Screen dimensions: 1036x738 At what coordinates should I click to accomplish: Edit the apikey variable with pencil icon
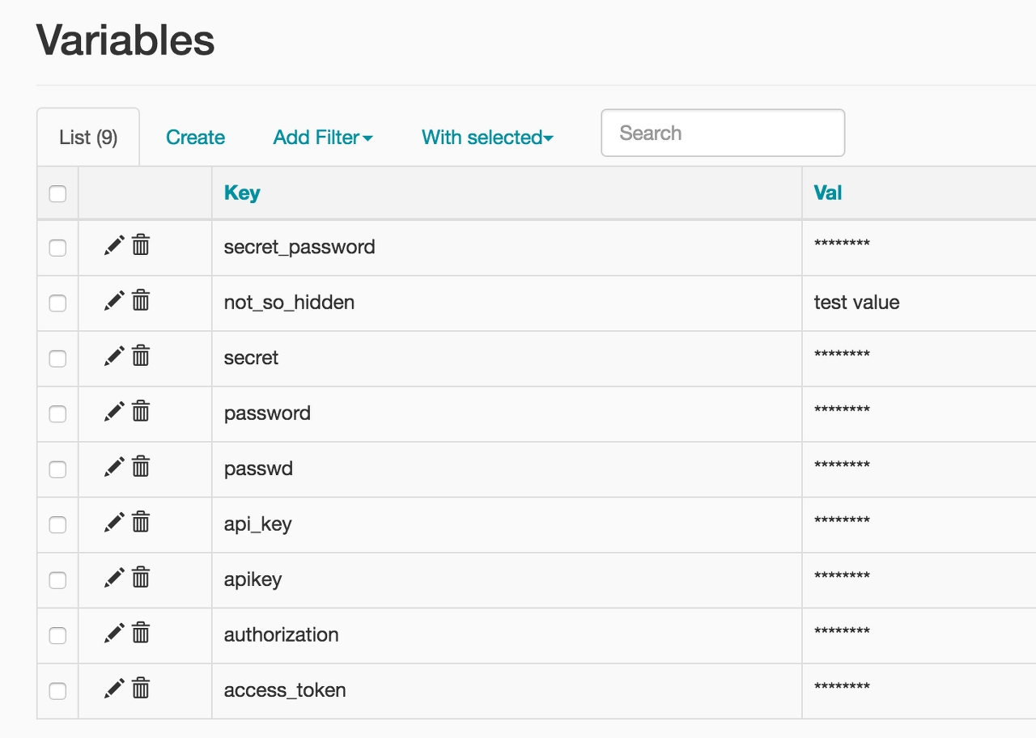tap(114, 577)
